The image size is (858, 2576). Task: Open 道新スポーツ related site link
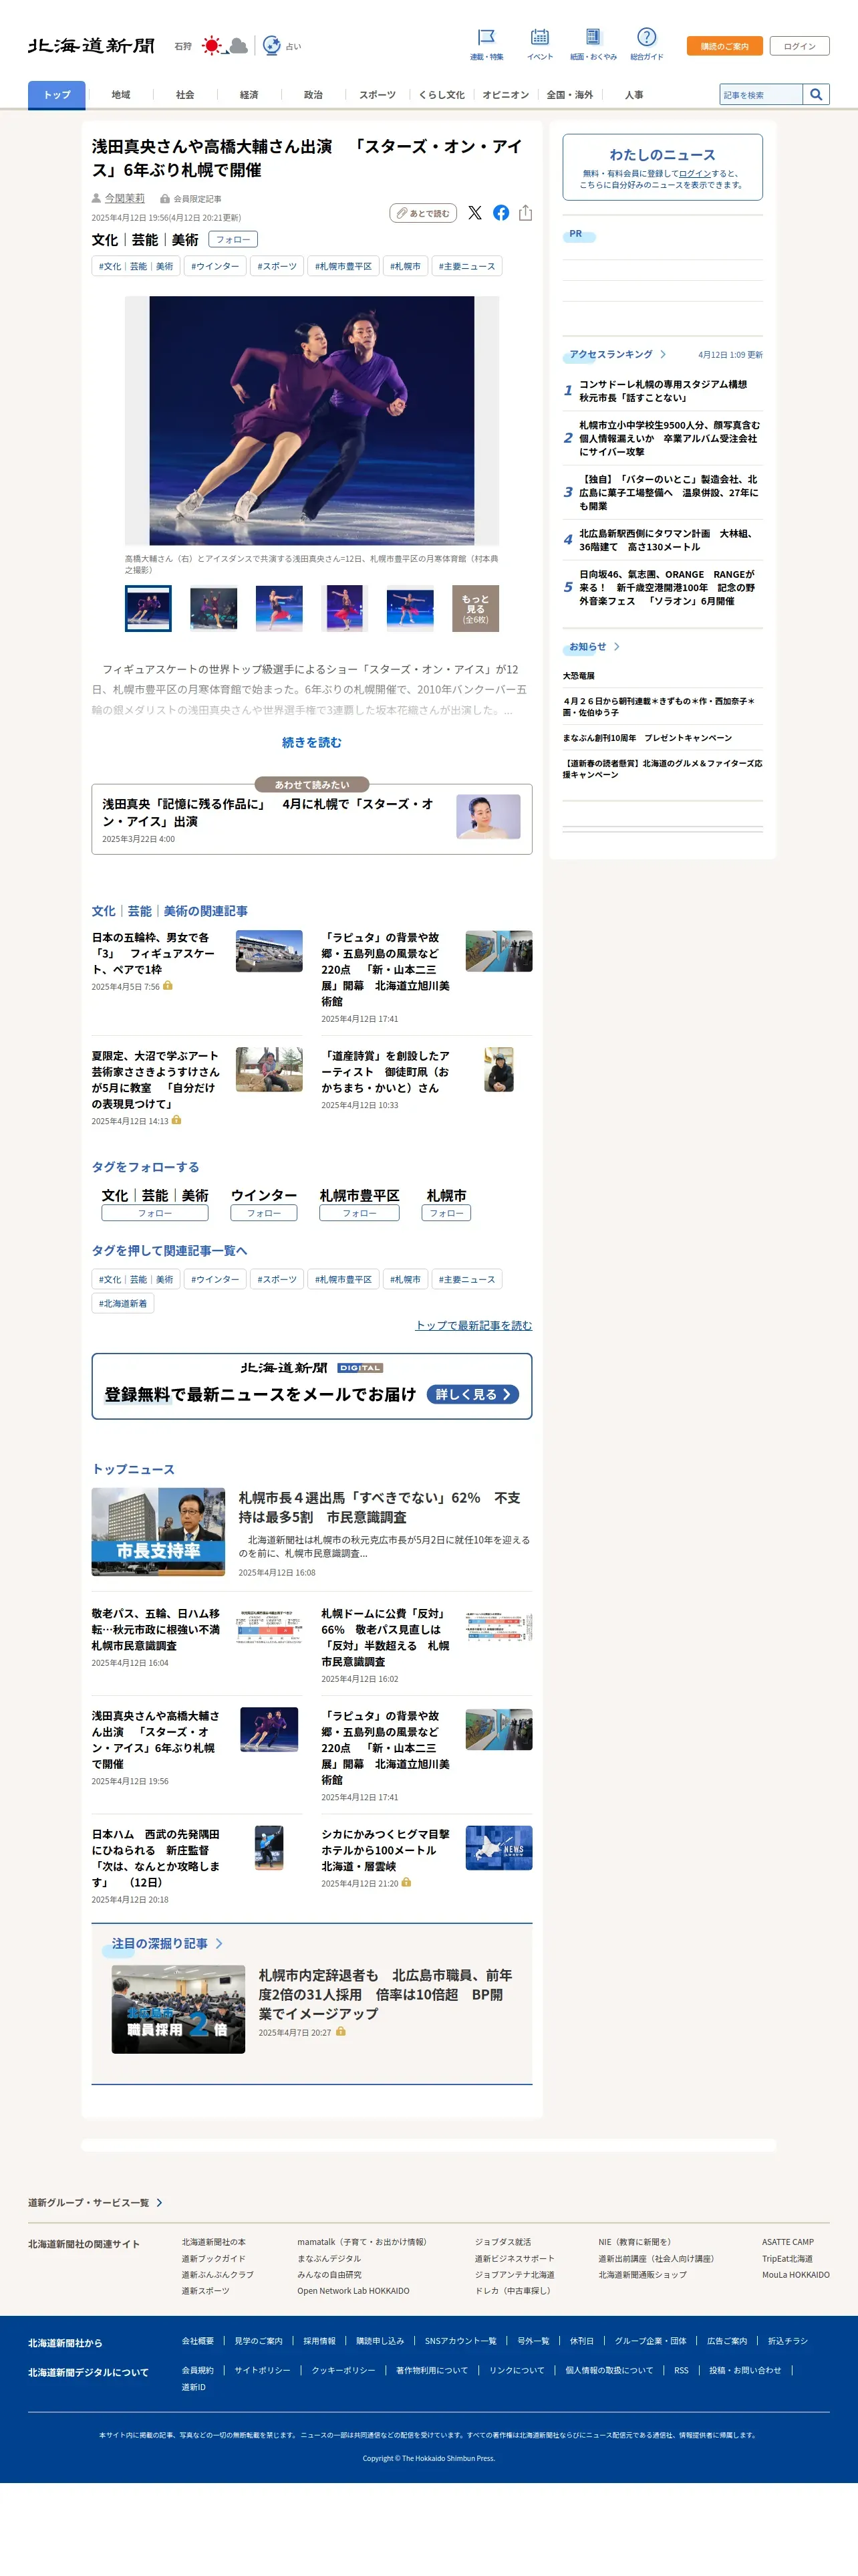(204, 2291)
